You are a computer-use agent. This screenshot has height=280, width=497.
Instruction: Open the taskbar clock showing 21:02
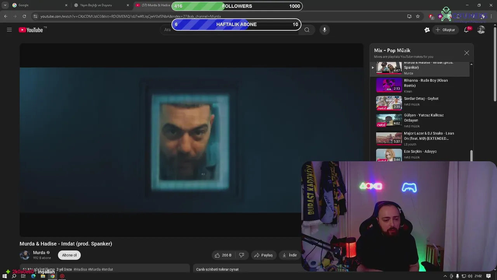(x=478, y=276)
